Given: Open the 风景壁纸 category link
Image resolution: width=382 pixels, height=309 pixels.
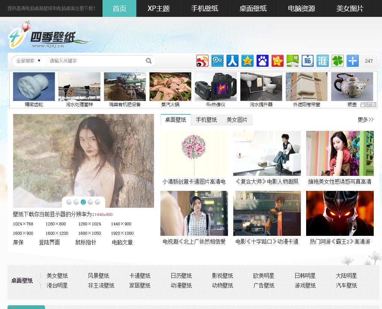Looking at the screenshot, I should click(x=98, y=276).
